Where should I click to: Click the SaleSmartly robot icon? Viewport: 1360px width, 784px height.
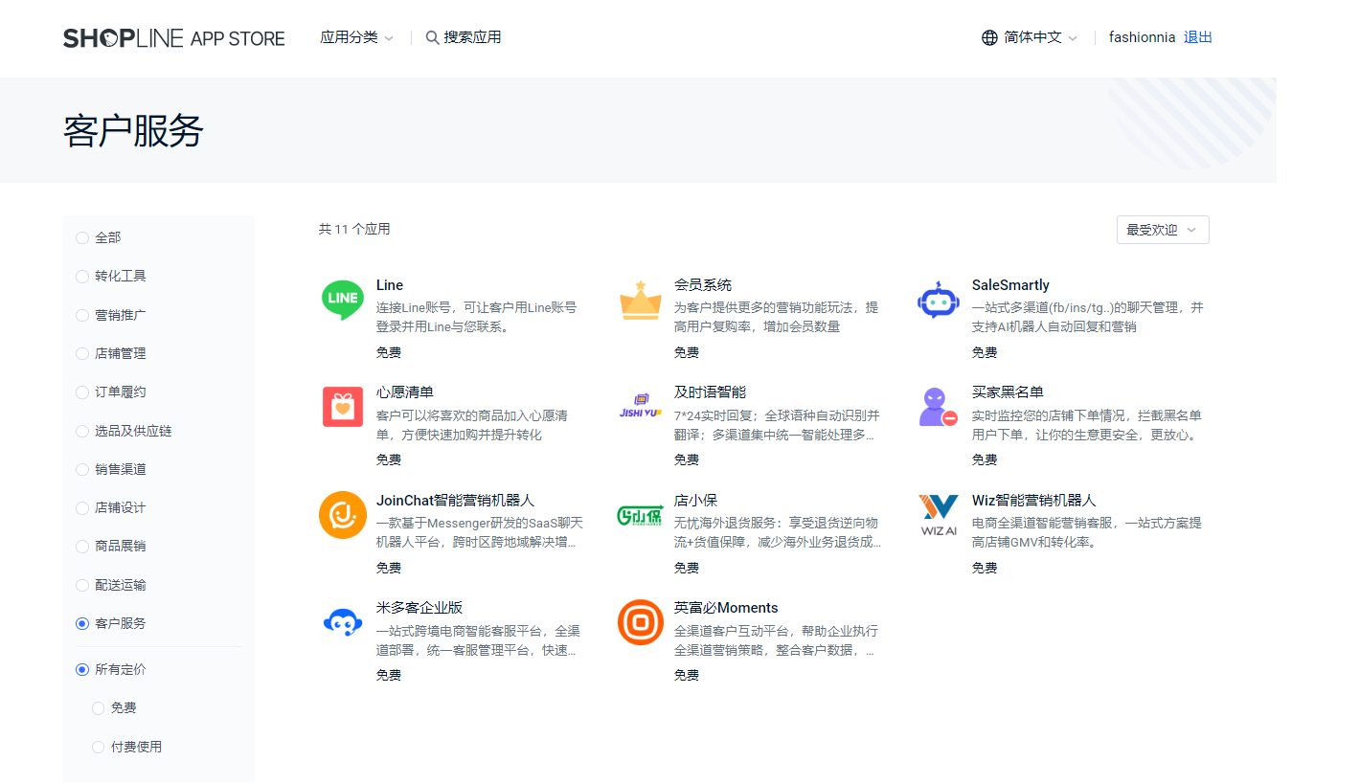(x=938, y=300)
